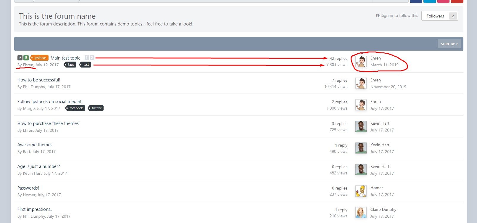Click the follower count badge showing 2
477x223 pixels.
point(453,16)
